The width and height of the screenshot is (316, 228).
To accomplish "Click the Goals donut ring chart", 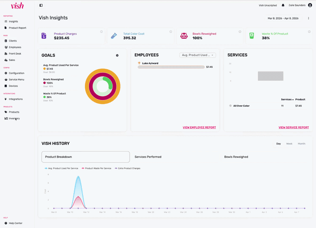I will tap(103, 86).
